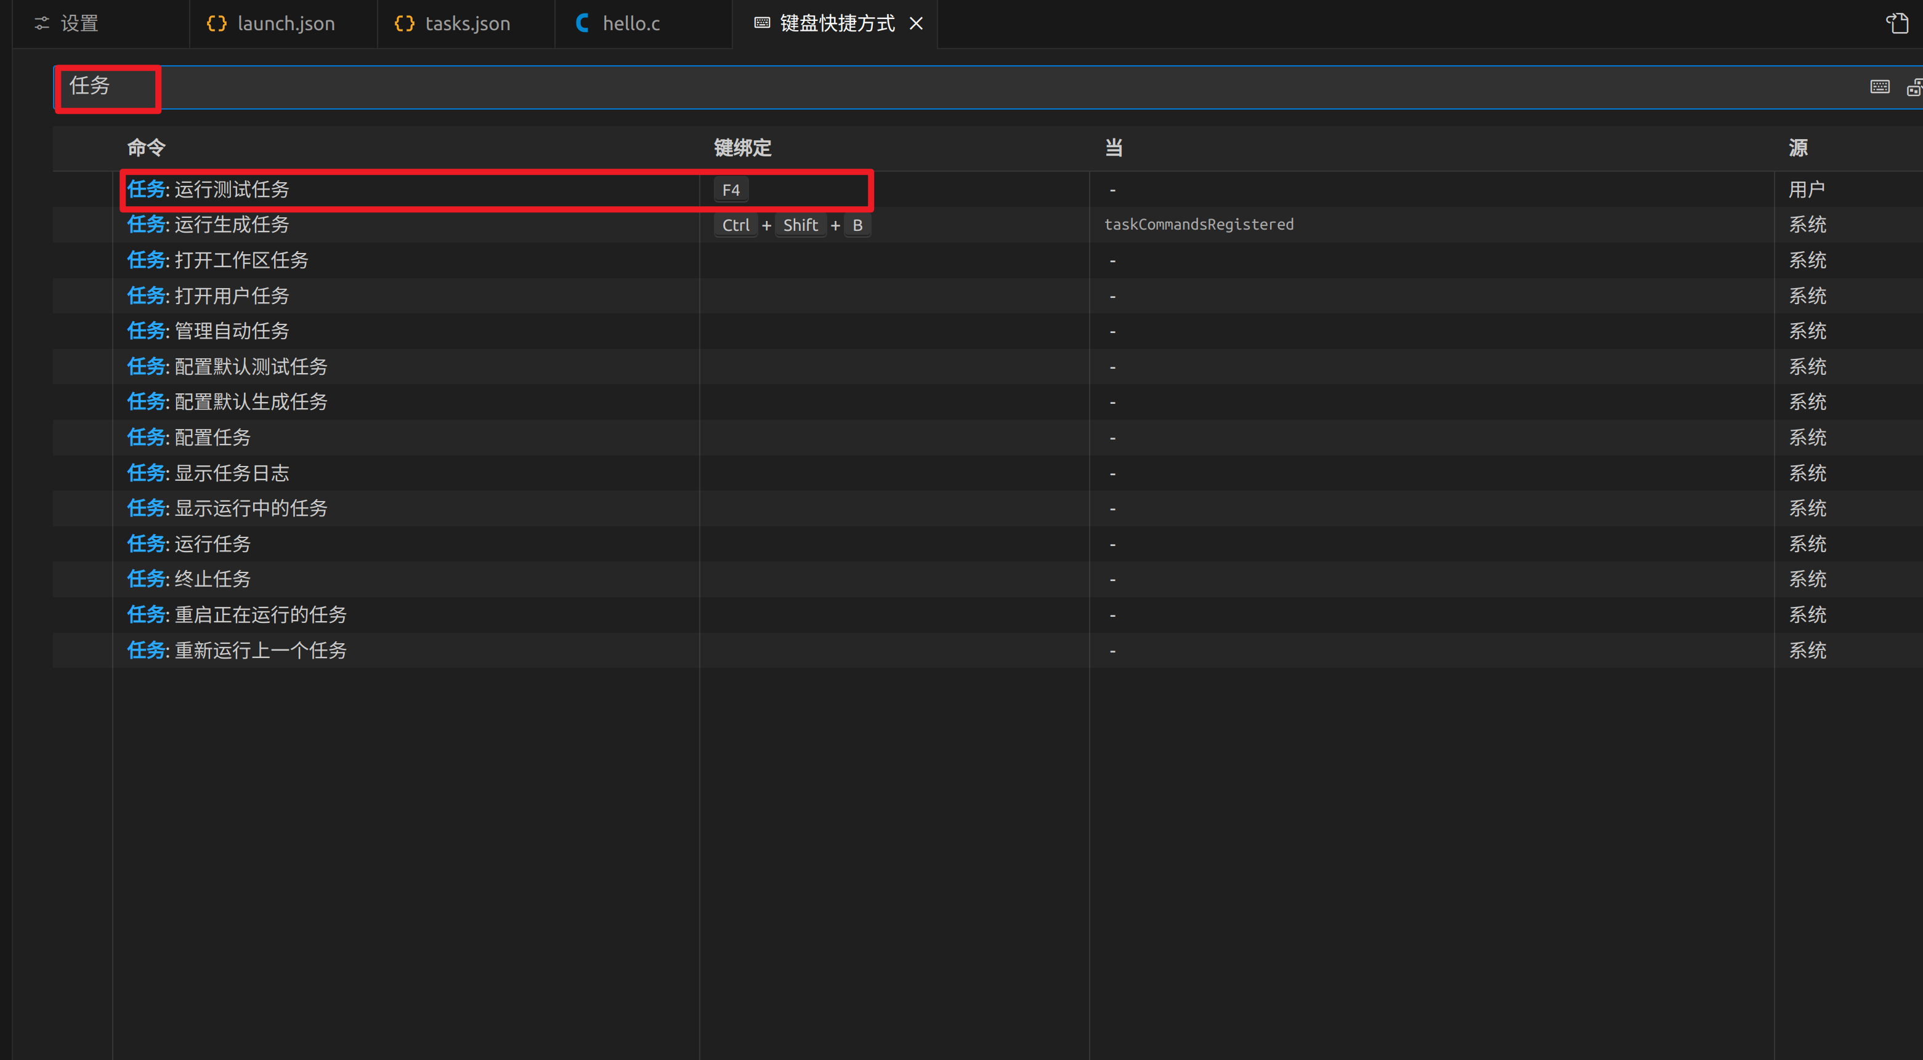
Task: Click the braces icon on launch.json tab
Action: point(216,24)
